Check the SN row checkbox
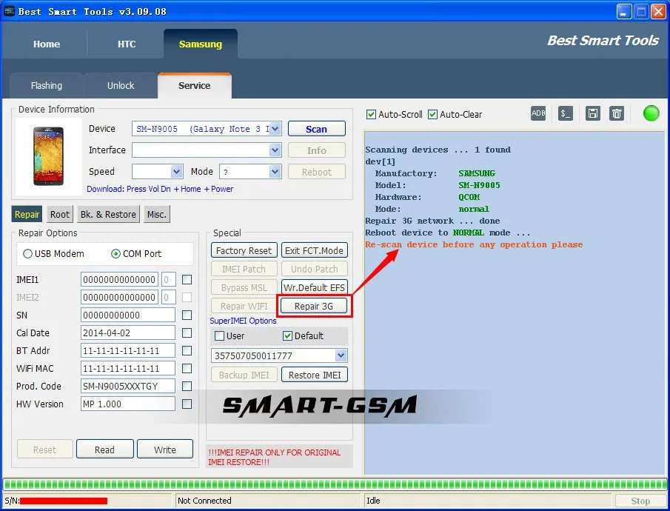Image resolution: width=670 pixels, height=511 pixels. coord(187,315)
